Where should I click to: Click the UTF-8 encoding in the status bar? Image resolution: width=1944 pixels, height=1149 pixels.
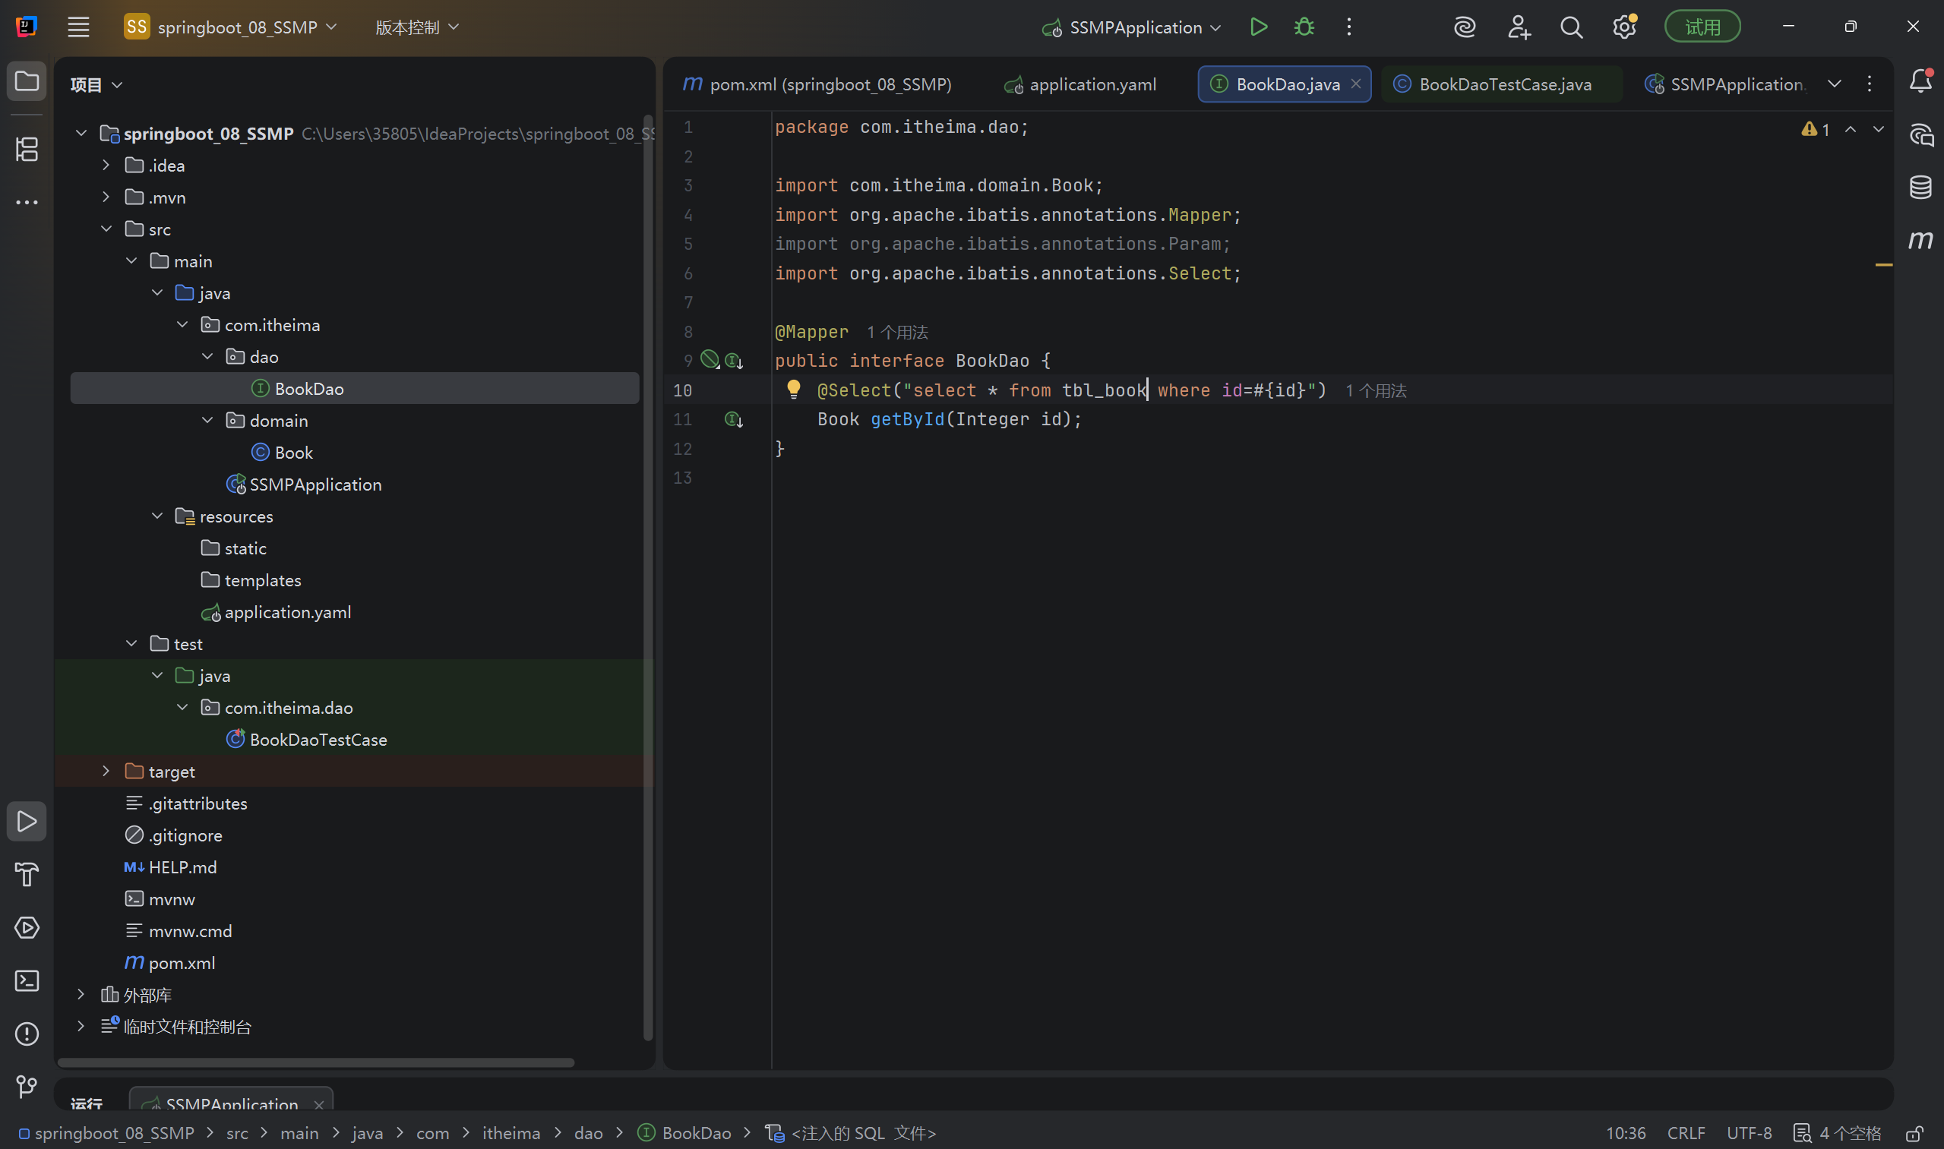pos(1749,1134)
